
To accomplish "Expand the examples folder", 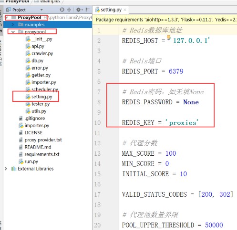I will (x=13, y=25).
